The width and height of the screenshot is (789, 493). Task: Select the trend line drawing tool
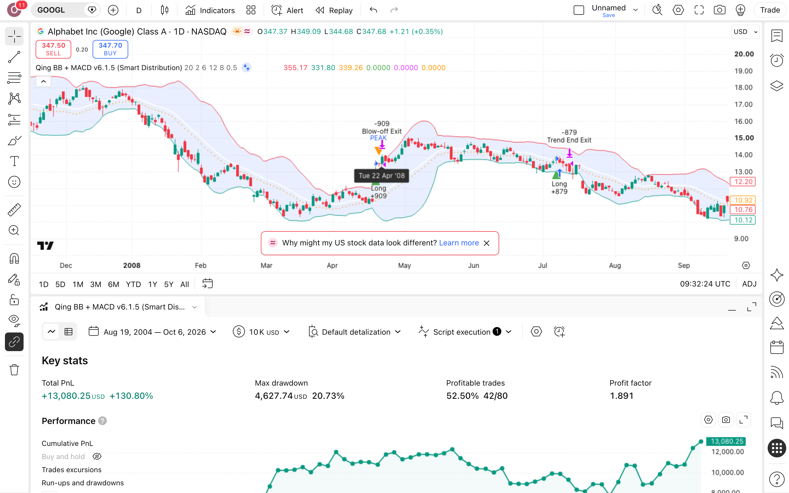tap(14, 57)
